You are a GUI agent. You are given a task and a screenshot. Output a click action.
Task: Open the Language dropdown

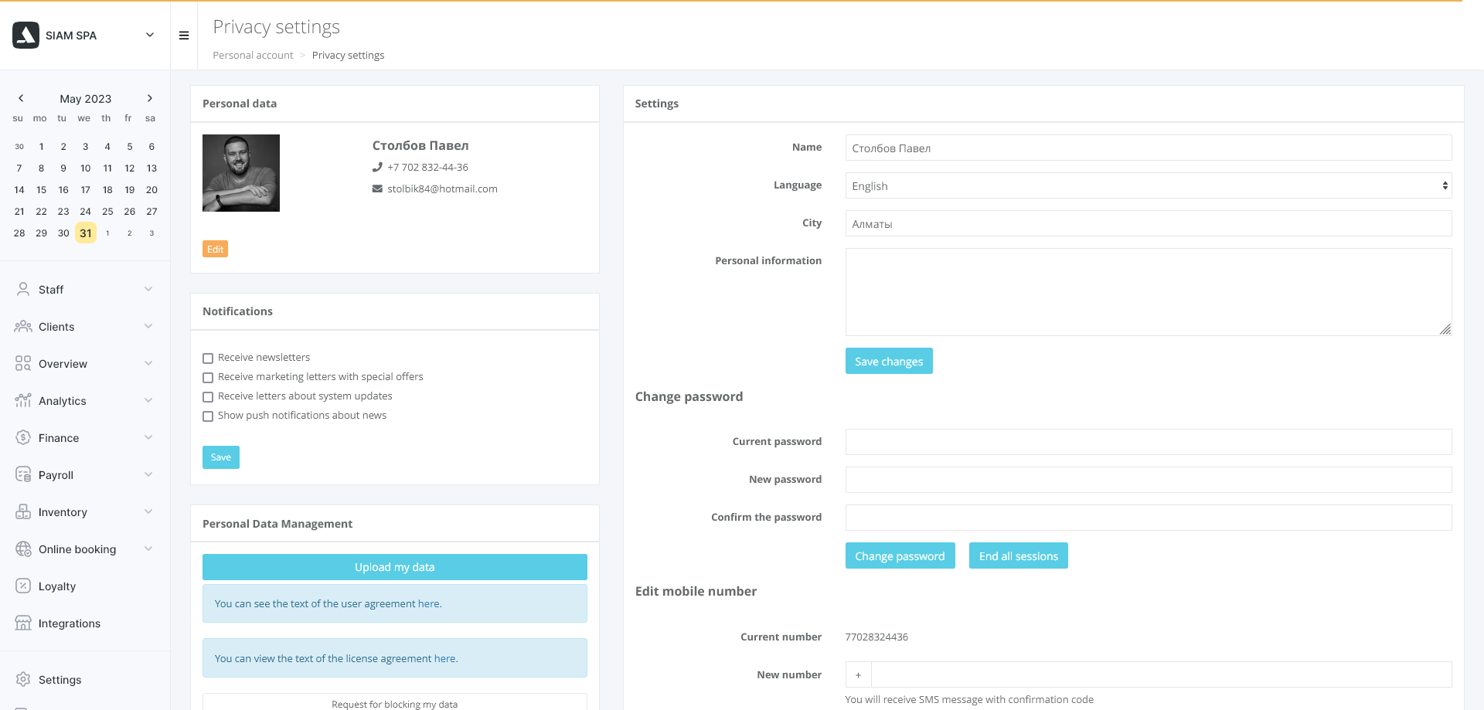click(x=1148, y=185)
